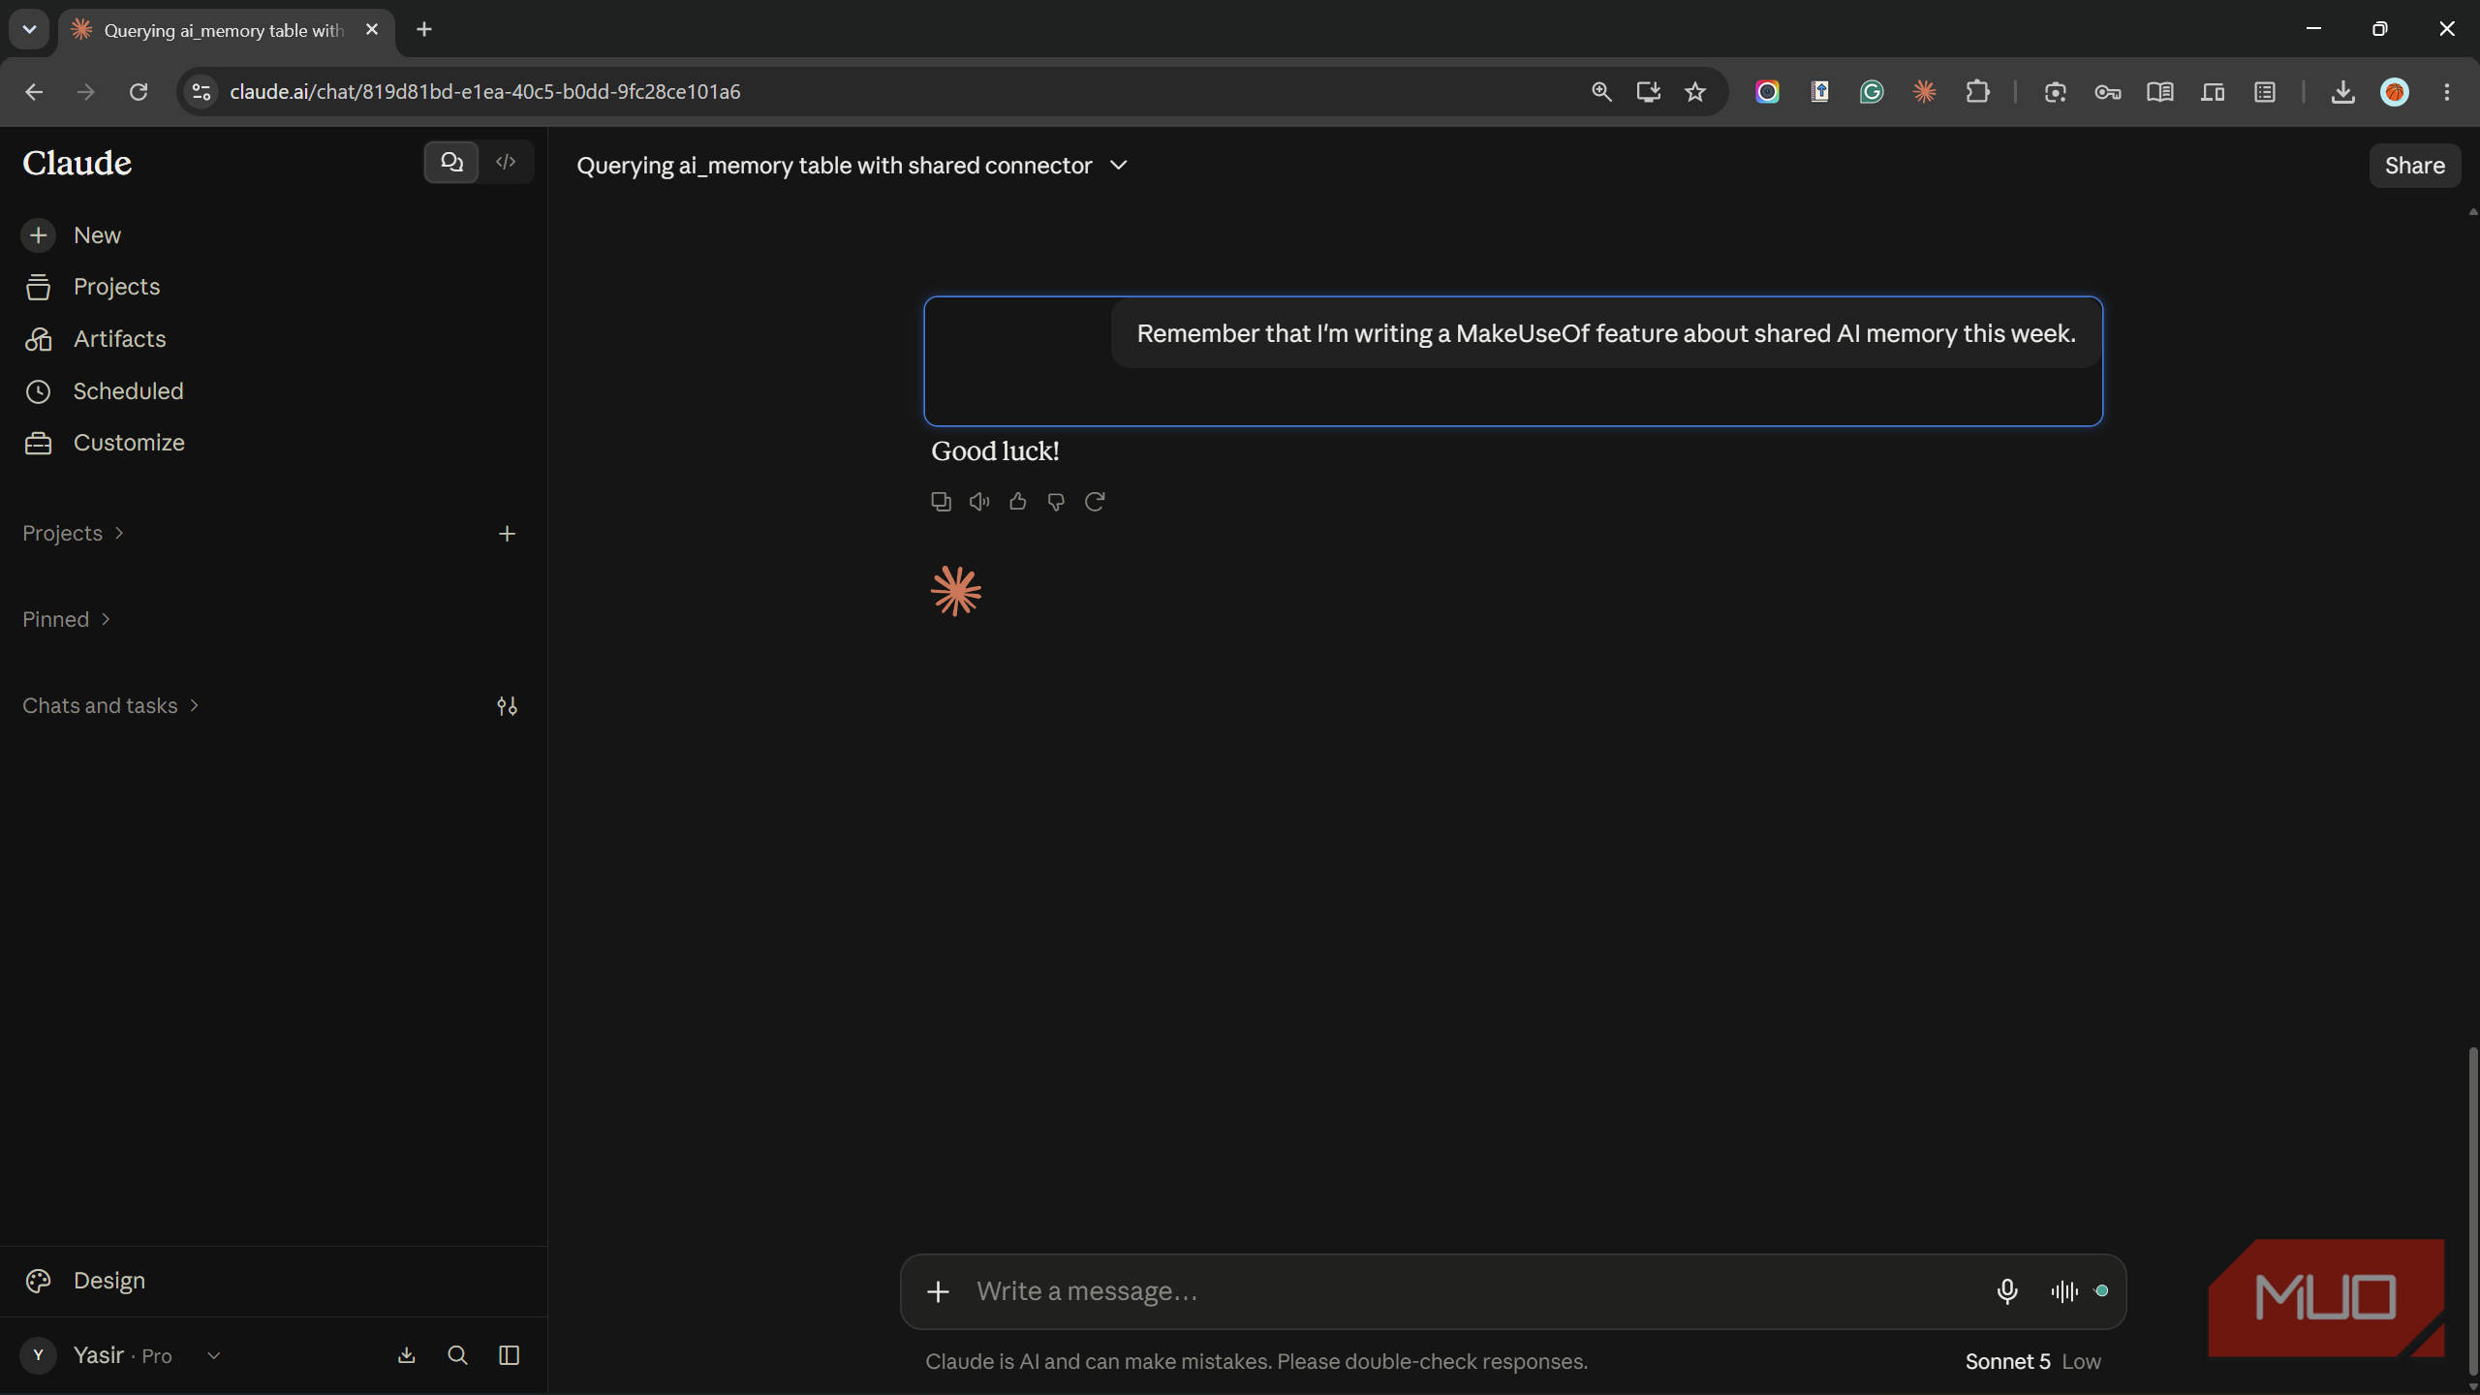Screen dimensions: 2480x1395
Task: Open browser downloads icon
Action: pos(2342,92)
